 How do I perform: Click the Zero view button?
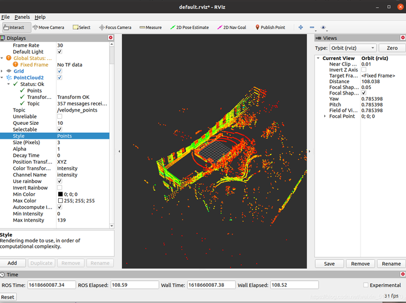click(x=391, y=48)
